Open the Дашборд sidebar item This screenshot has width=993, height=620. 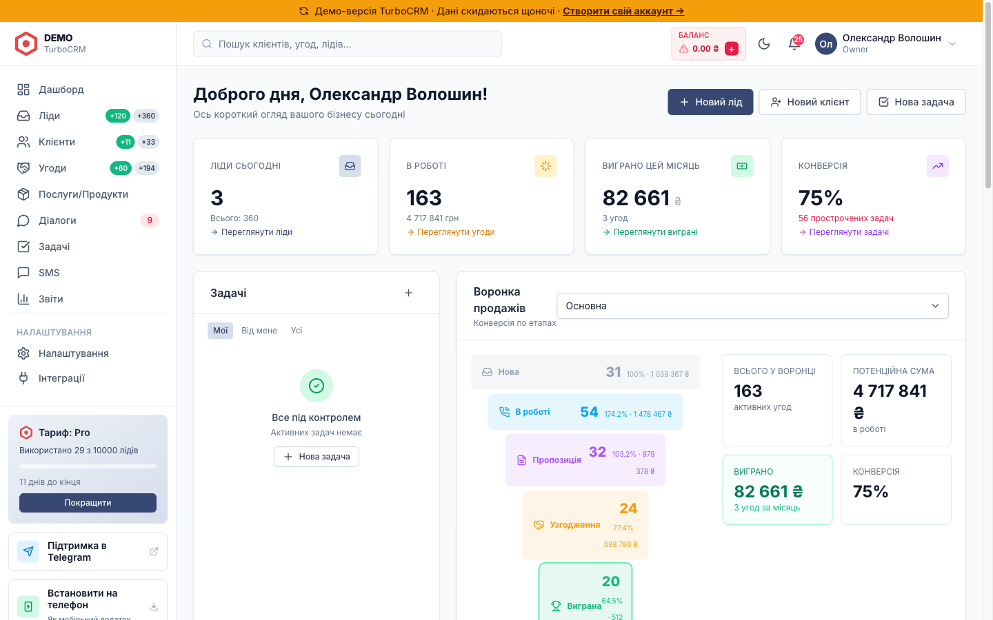[88, 90]
